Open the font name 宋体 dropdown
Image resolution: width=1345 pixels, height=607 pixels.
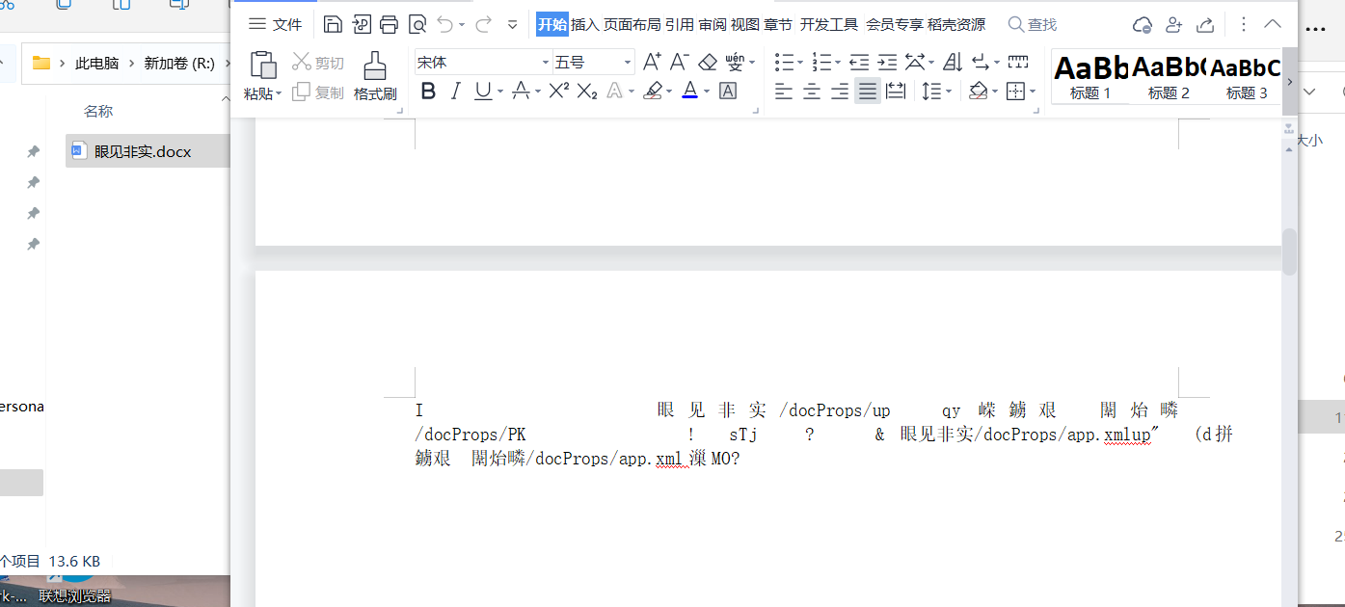(545, 62)
